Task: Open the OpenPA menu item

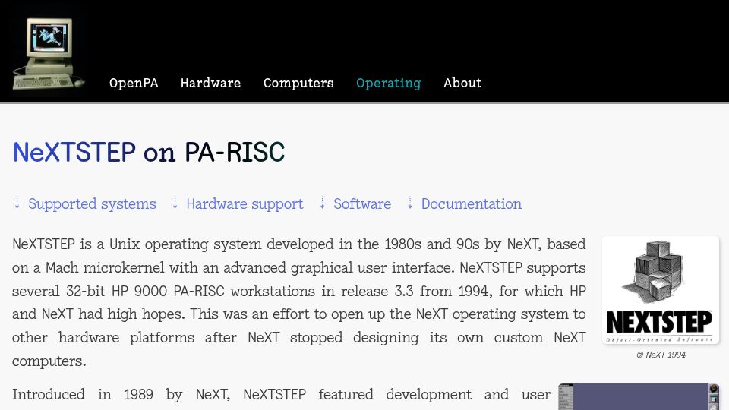Action: point(134,83)
